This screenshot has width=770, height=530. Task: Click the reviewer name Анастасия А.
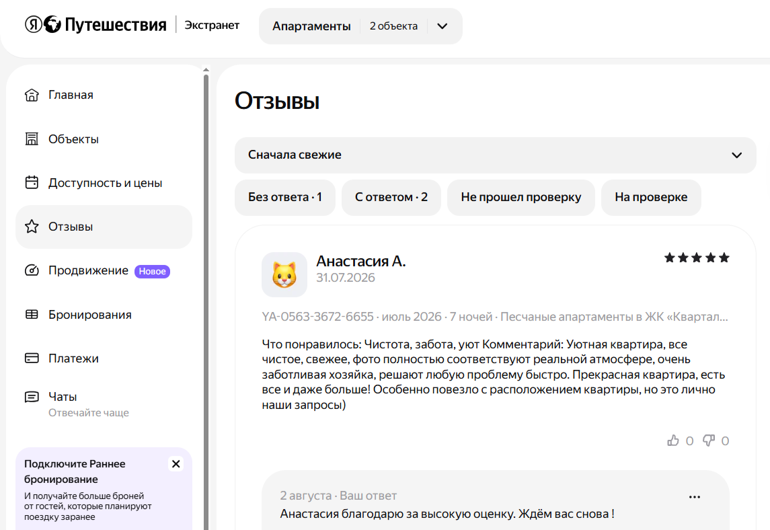(361, 261)
